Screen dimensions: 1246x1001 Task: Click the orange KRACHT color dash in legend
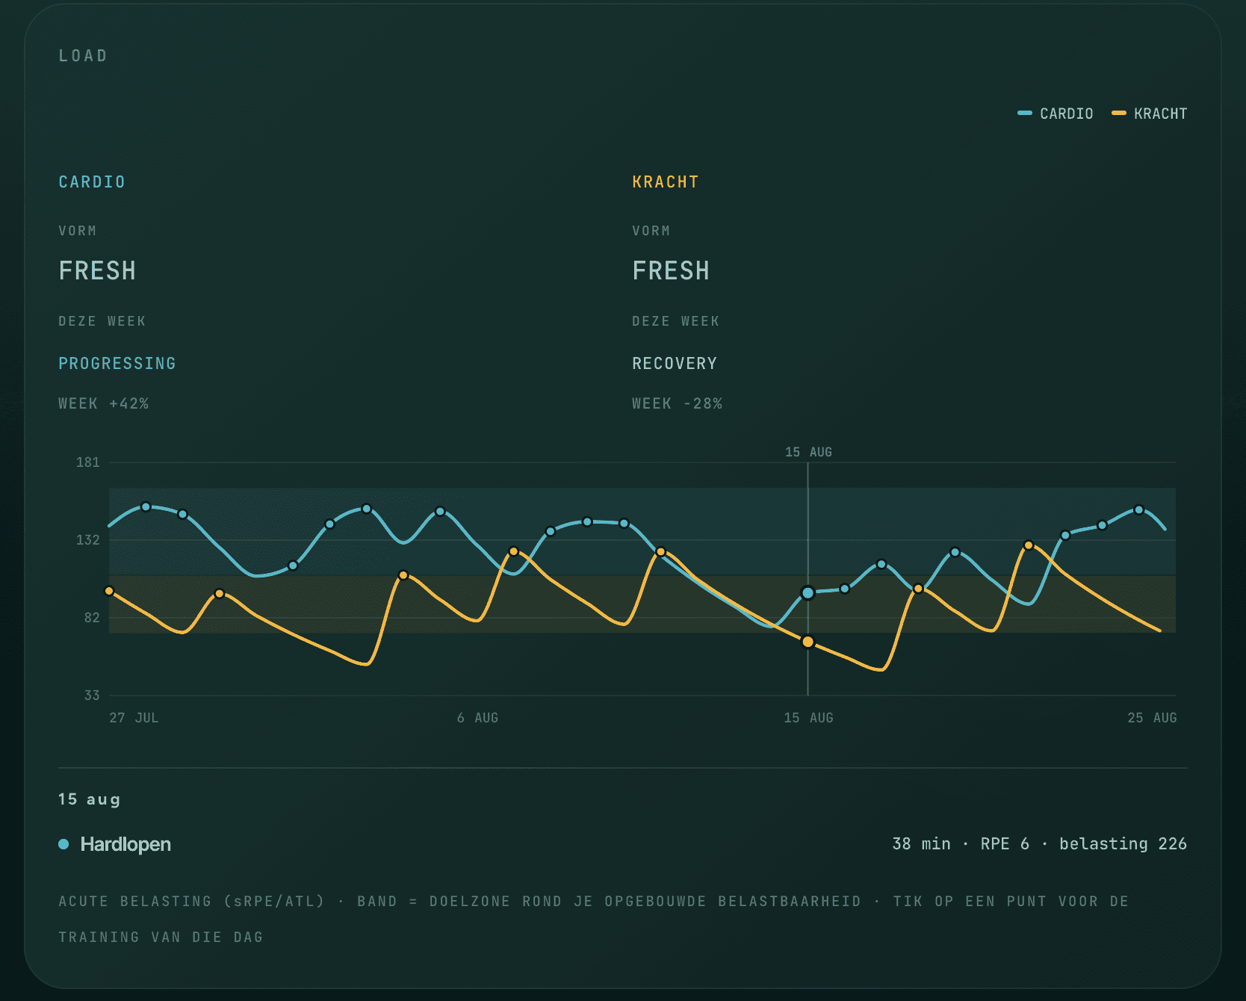click(1119, 113)
